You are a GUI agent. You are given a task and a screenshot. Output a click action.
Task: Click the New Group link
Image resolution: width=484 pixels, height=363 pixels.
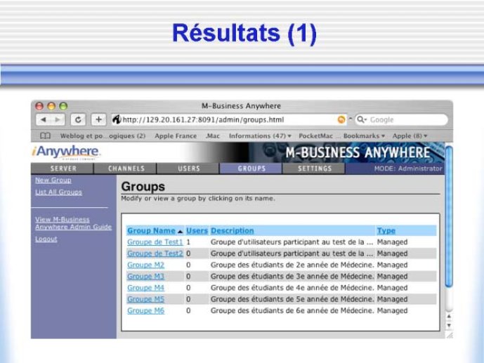pyautogui.click(x=53, y=180)
